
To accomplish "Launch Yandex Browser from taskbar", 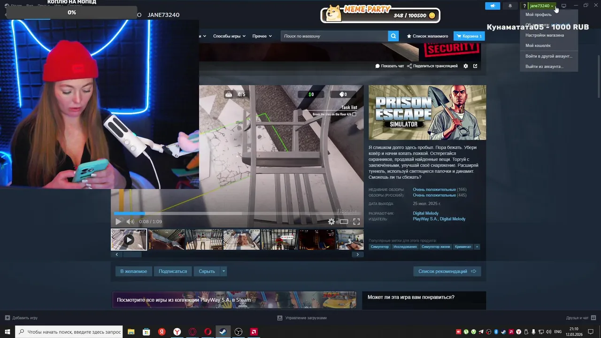I will [177, 332].
